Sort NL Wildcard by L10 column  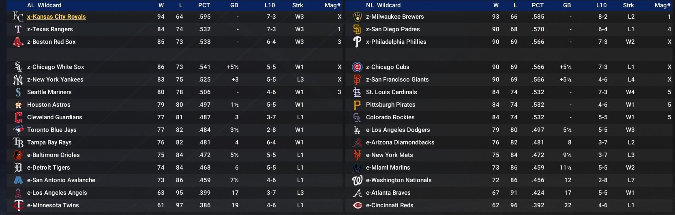(601, 5)
